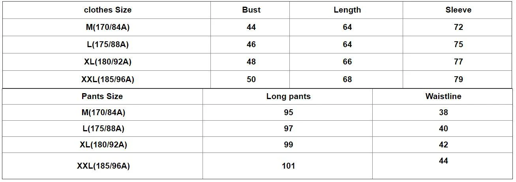The width and height of the screenshot is (516, 182).
Task: Click the Bust value 46
Action: (x=251, y=44)
